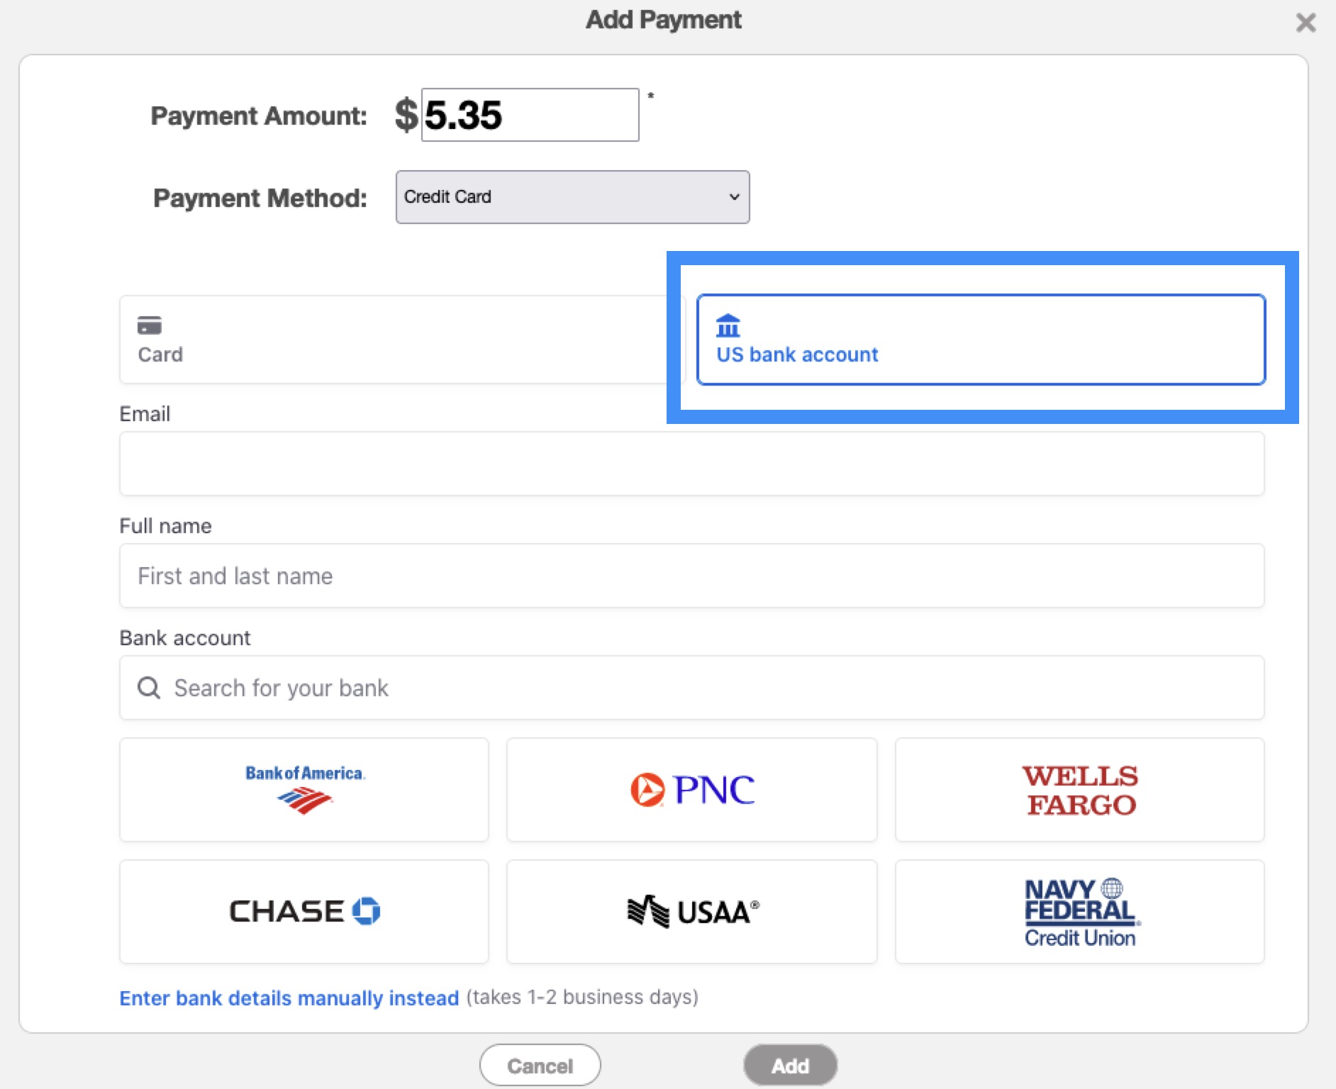Viewport: 1336px width, 1089px height.
Task: Click the magnifier icon in bank search
Action: click(148, 688)
